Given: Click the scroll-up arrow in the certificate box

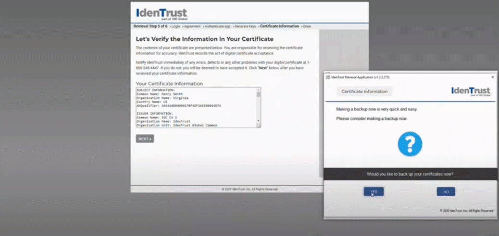Looking at the screenshot, I should (x=259, y=90).
